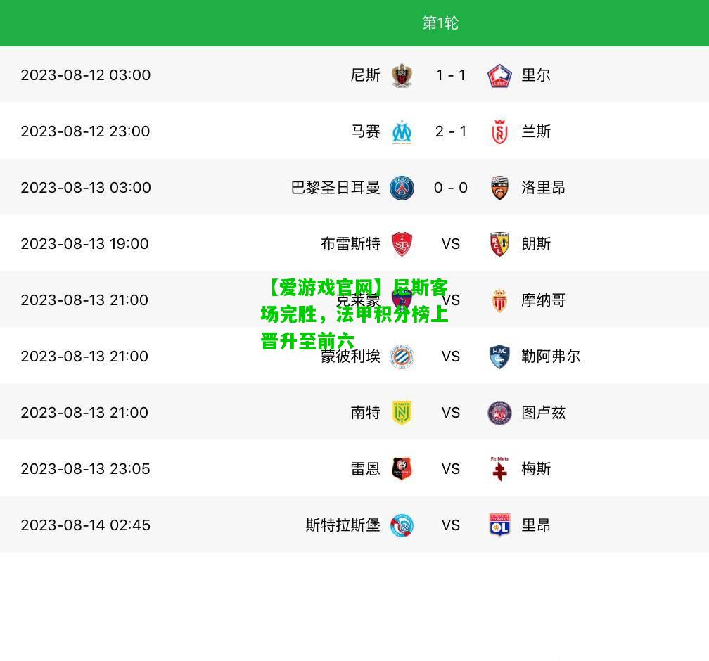Open the Lille (里尔) team logo
This screenshot has height=661, width=709.
499,75
